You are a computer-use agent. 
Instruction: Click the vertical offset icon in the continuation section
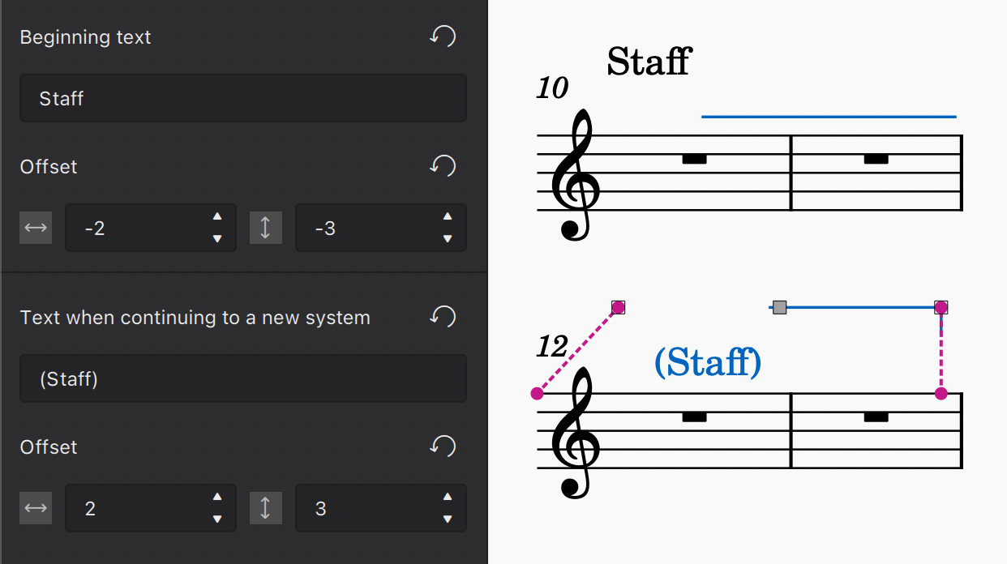coord(266,508)
